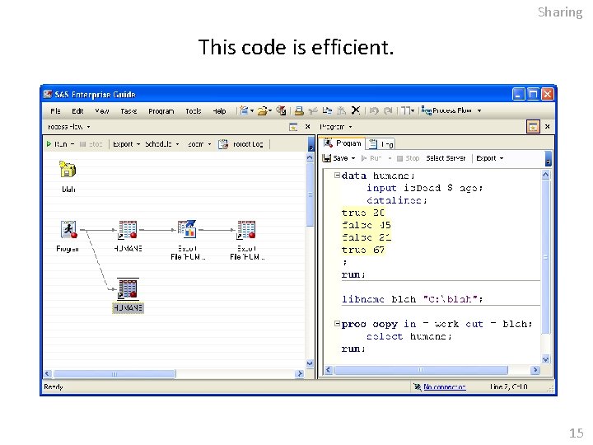Open the Save dropdown in Program editor
The image size is (593, 445).
click(353, 158)
